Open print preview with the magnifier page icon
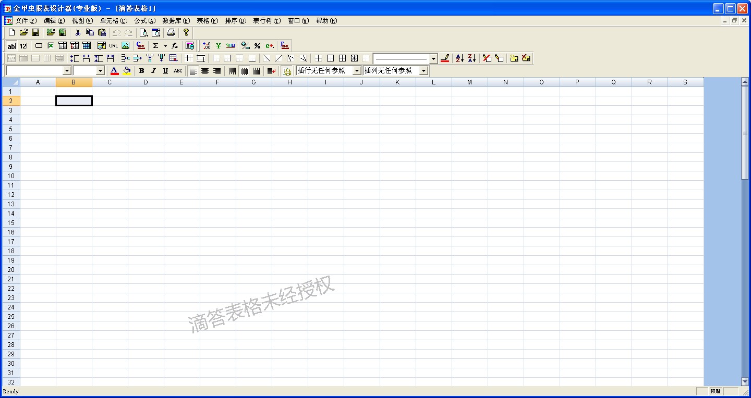The width and height of the screenshot is (751, 398). click(144, 32)
